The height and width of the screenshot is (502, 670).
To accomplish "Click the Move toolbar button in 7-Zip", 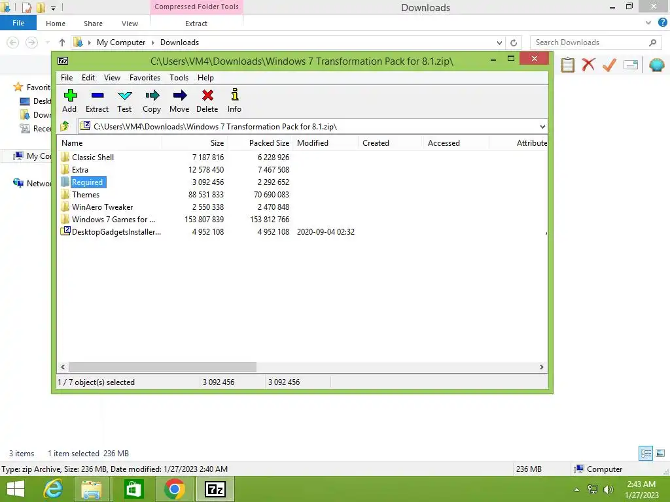I will point(179,101).
